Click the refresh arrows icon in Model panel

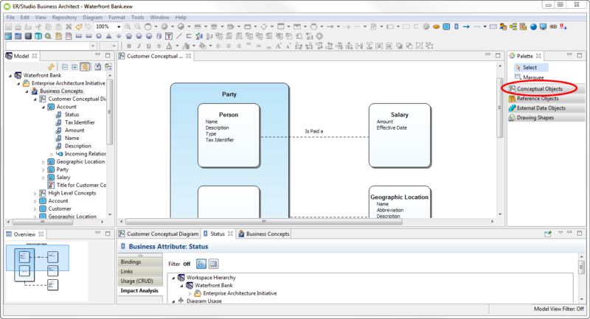point(51,67)
